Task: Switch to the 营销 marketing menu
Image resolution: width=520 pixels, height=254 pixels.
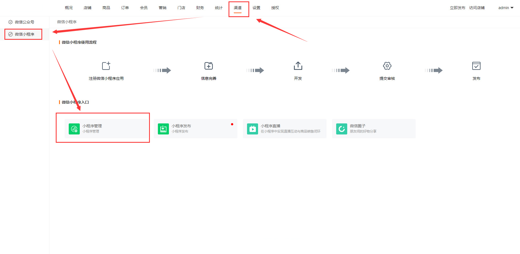Action: point(163,8)
